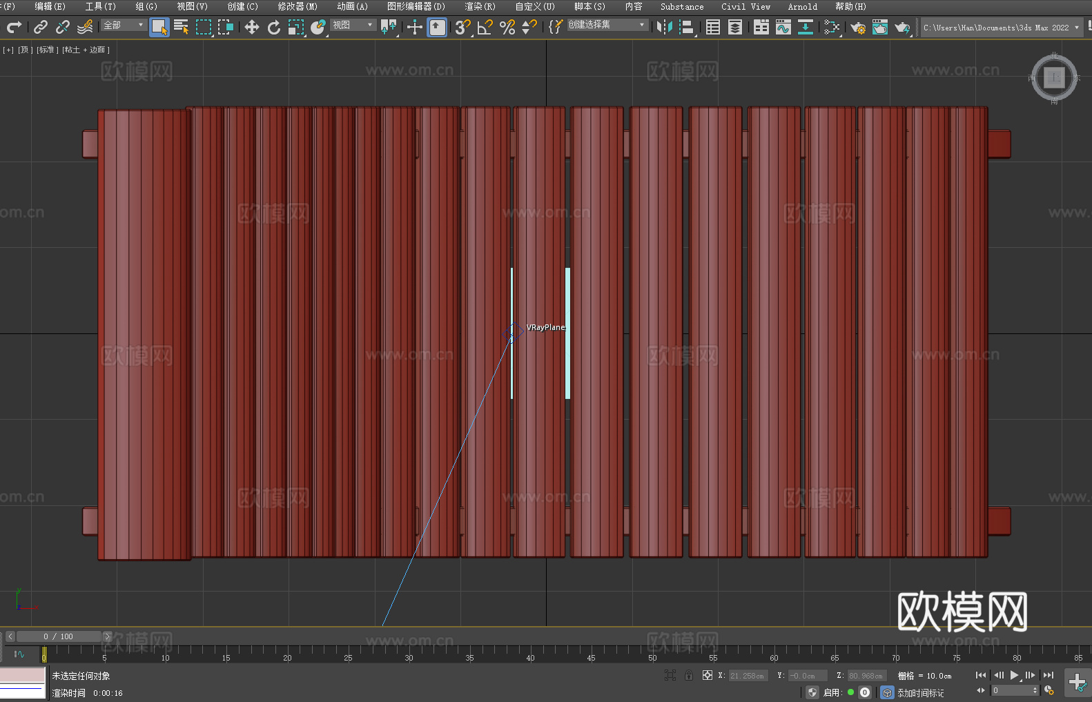Select the Scale tool
The image size is (1092, 702).
[296, 27]
